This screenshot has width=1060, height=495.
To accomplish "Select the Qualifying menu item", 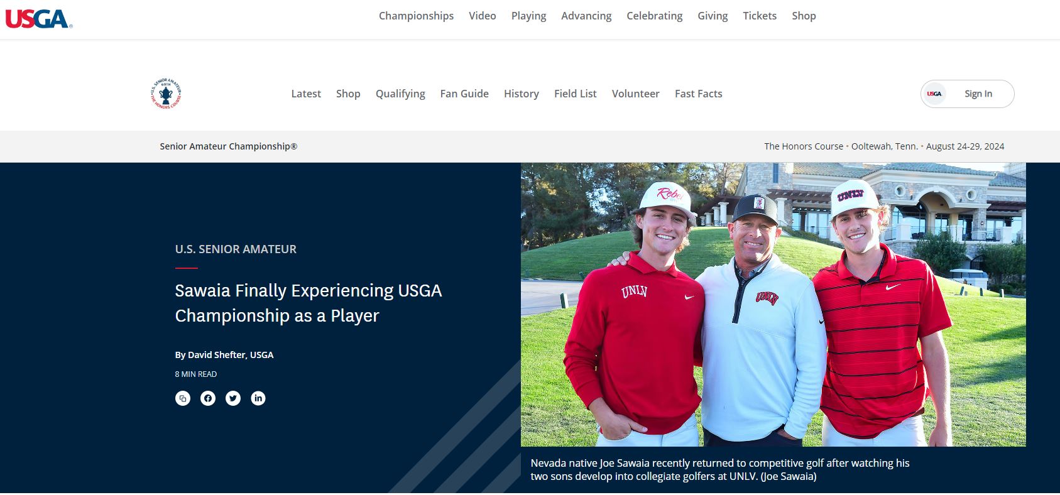I will point(400,93).
